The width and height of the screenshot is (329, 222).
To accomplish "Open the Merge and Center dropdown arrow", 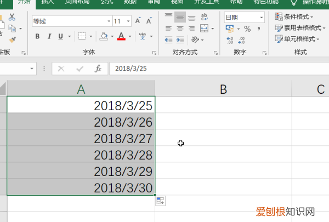I will (213, 29).
